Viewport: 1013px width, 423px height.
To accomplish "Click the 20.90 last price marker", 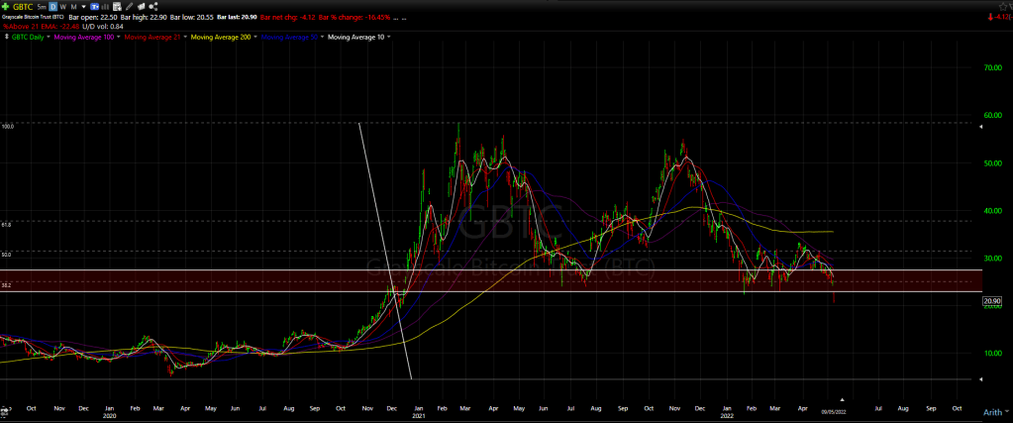I will tap(991, 301).
